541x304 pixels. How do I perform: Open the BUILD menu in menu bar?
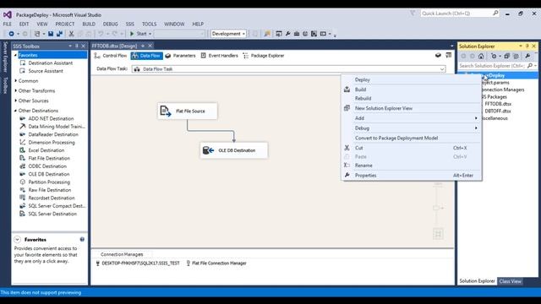pos(89,24)
